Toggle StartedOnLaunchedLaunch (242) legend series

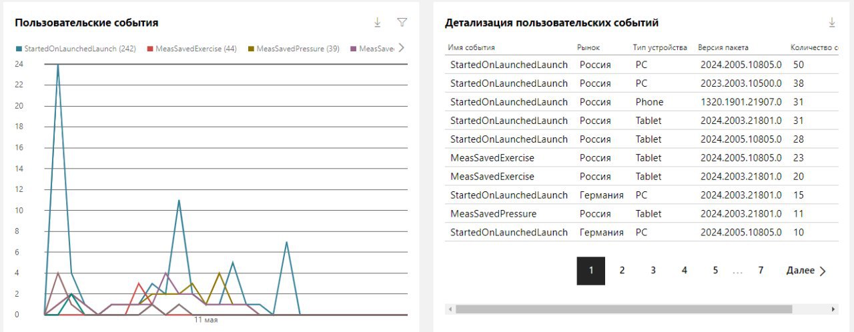[75, 49]
